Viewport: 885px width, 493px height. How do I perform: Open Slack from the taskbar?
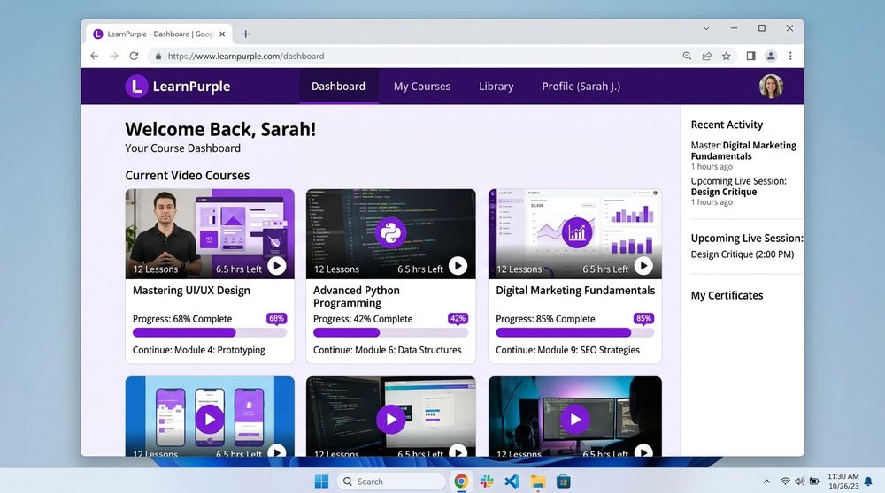(x=487, y=482)
